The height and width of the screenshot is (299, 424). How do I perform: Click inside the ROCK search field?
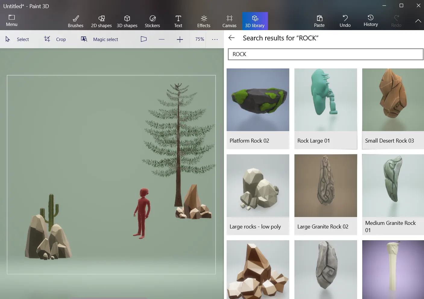tap(325, 54)
